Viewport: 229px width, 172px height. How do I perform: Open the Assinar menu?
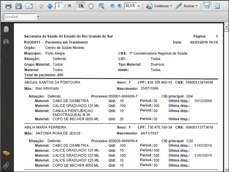click(x=186, y=6)
